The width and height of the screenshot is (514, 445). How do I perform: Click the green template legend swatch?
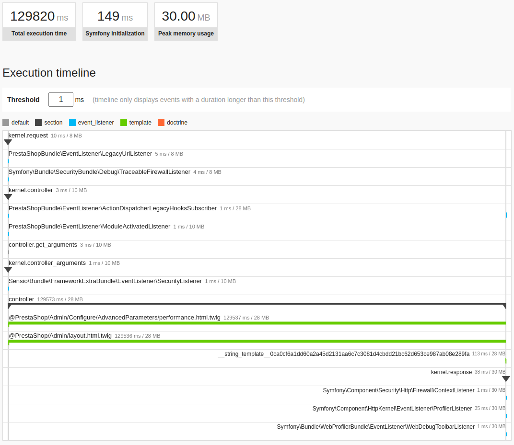click(124, 123)
